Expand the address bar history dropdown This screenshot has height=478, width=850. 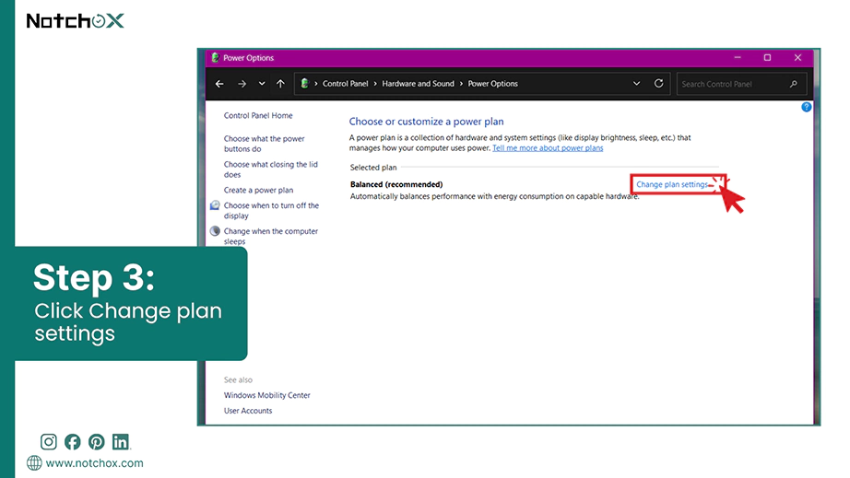point(636,84)
